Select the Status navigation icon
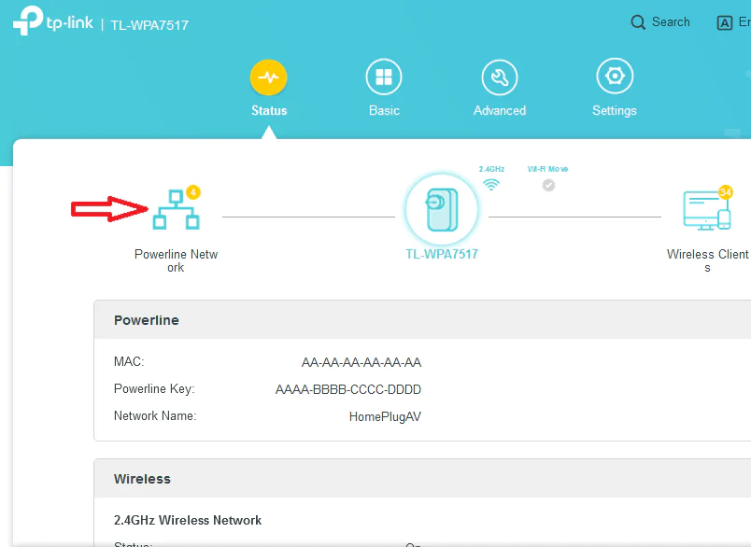 (268, 77)
